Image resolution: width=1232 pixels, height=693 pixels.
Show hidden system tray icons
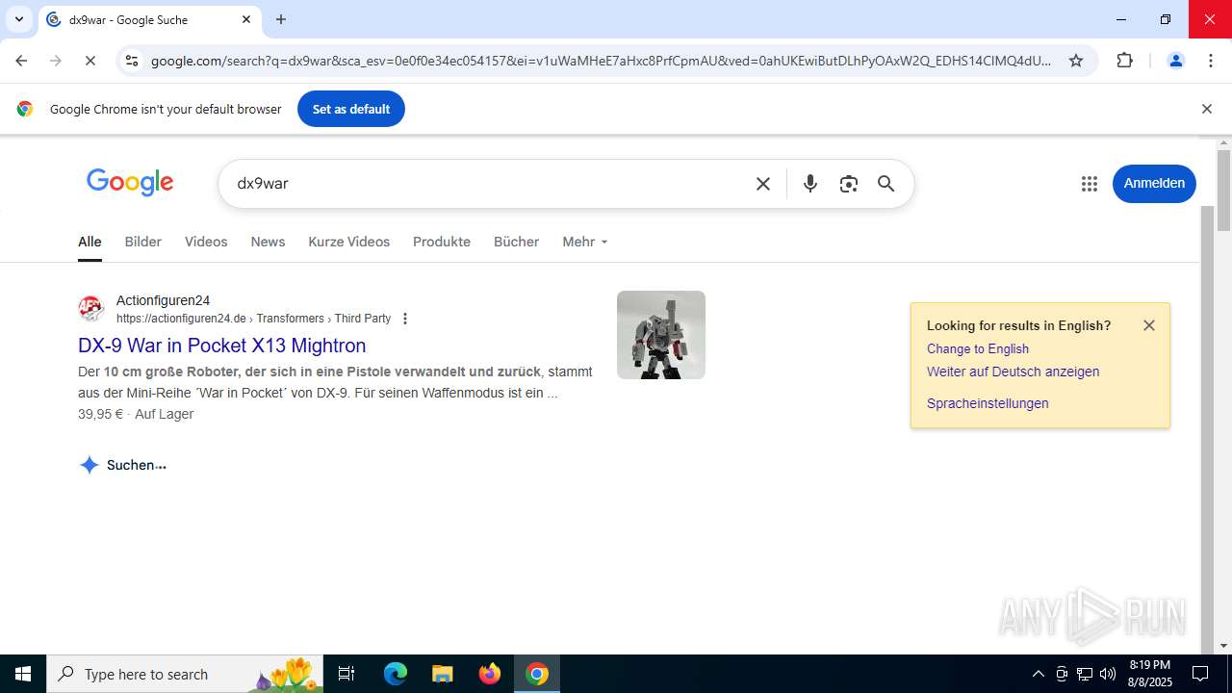(1038, 674)
